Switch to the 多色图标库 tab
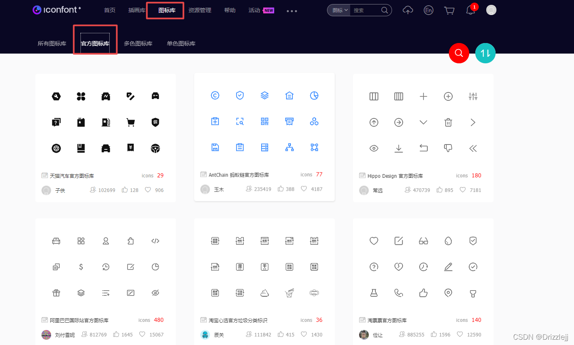The height and width of the screenshot is (345, 574). coord(138,43)
